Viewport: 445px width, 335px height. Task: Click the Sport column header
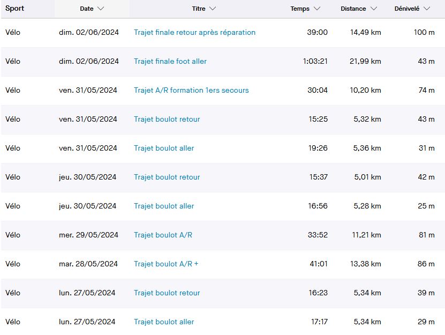(15, 9)
